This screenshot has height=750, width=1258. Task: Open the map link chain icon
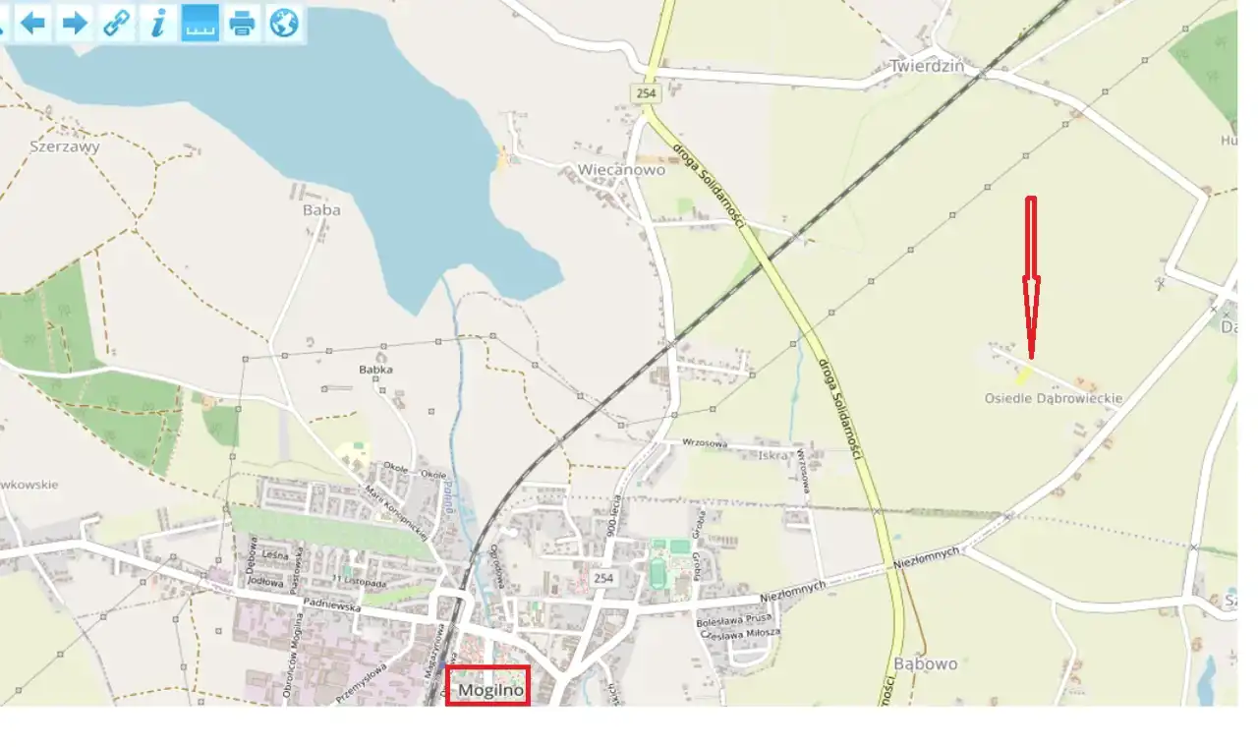pyautogui.click(x=117, y=23)
